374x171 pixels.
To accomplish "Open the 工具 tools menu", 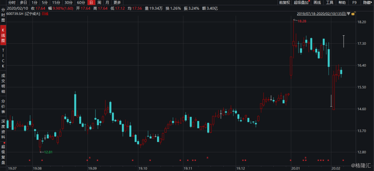I will (x=329, y=3).
